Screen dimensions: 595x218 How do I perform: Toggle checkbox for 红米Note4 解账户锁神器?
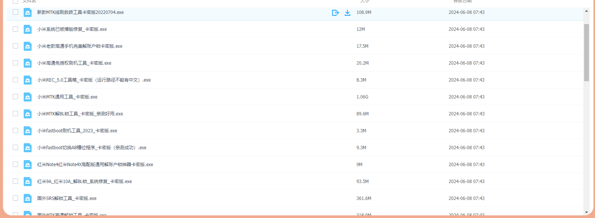(x=15, y=164)
